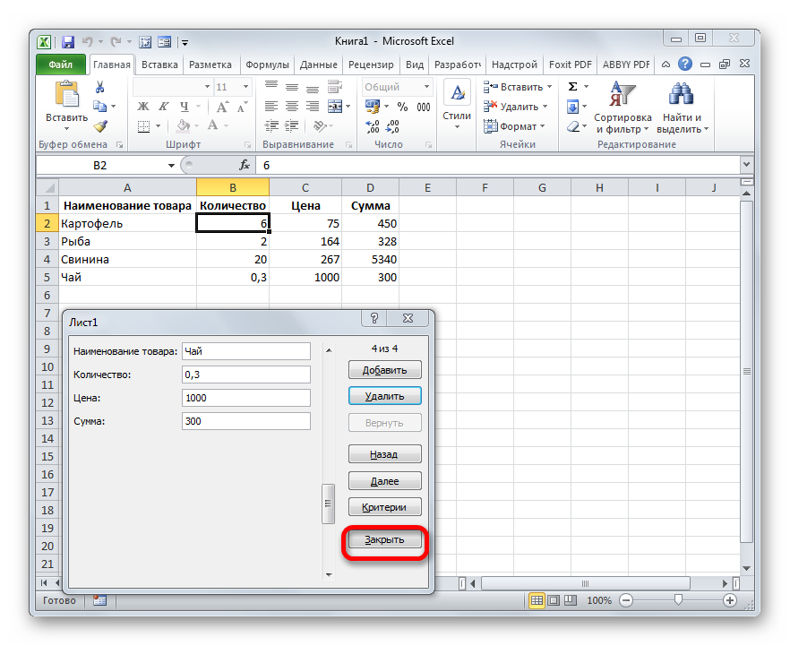
Task: Expand the Name Box dropdown arrow
Action: point(172,166)
